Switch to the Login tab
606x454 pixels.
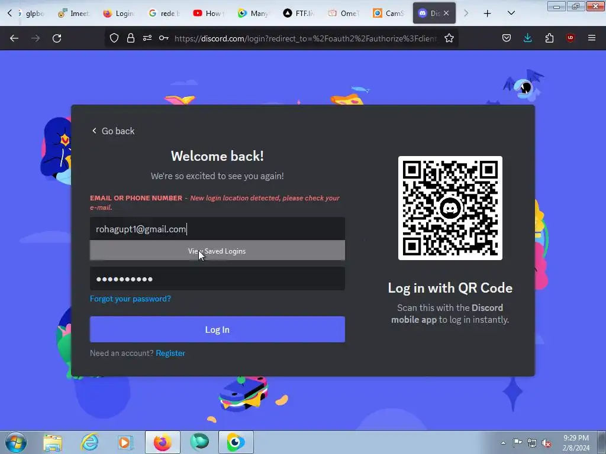coord(118,14)
